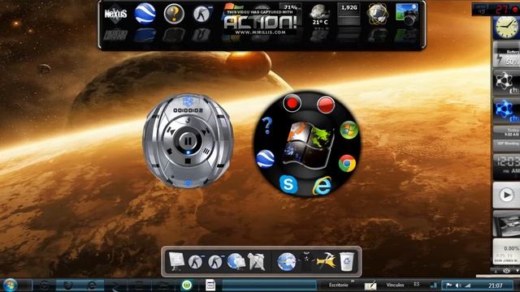The height and width of the screenshot is (292, 520).
Task: Click the blue logo atop the orb player
Action: click(188, 101)
